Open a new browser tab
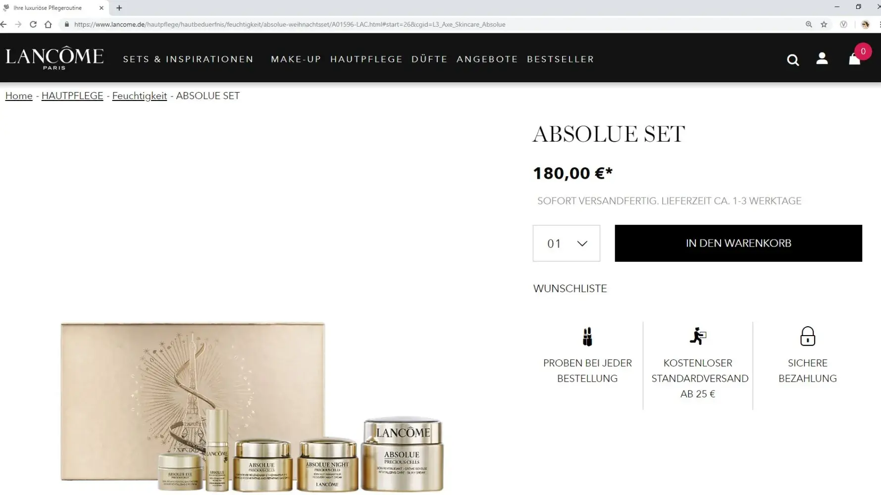 coord(119,8)
